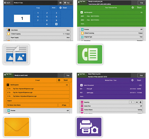Change the tif/jpg file format
The image size is (149, 139).
(x=64, y=105)
